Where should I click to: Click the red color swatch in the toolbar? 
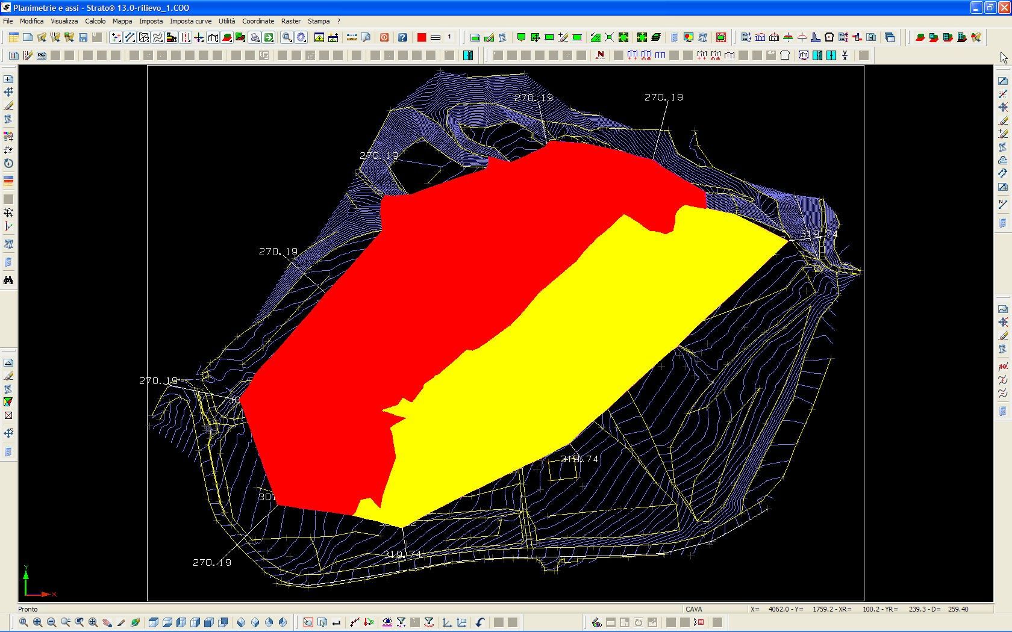(421, 37)
